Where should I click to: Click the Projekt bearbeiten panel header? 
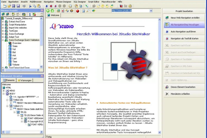point(184,11)
